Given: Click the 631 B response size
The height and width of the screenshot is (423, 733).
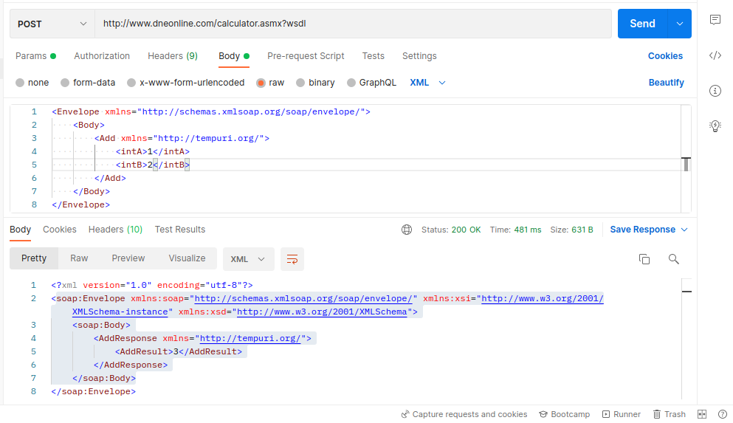Looking at the screenshot, I should pyautogui.click(x=582, y=230).
